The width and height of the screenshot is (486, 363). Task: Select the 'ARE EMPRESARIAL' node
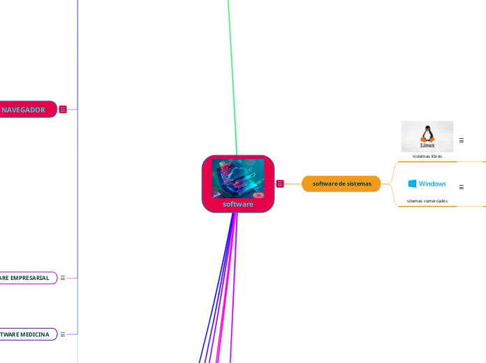(27, 278)
